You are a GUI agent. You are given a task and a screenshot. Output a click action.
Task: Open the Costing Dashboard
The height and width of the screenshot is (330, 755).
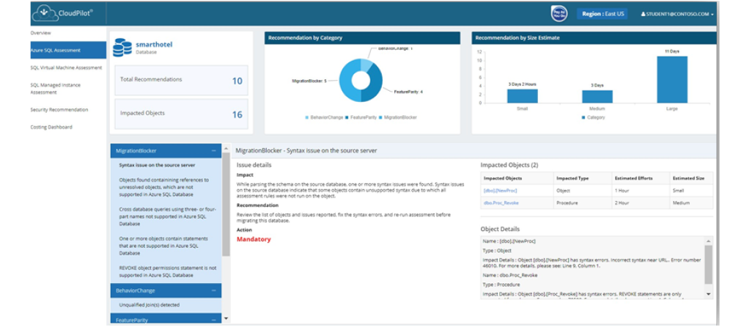[51, 127]
